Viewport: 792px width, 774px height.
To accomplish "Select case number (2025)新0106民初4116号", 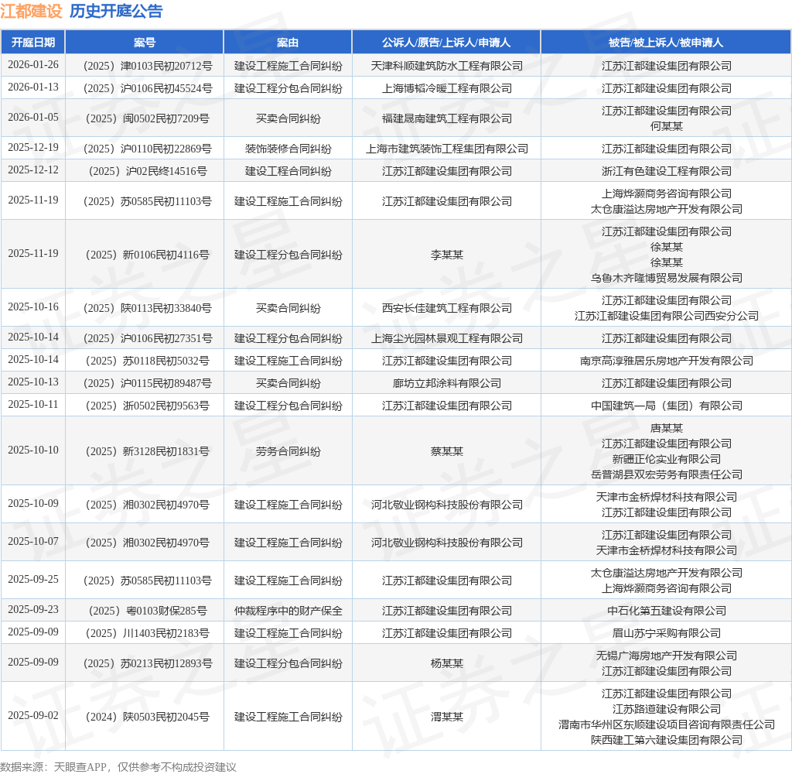I will click(x=148, y=255).
